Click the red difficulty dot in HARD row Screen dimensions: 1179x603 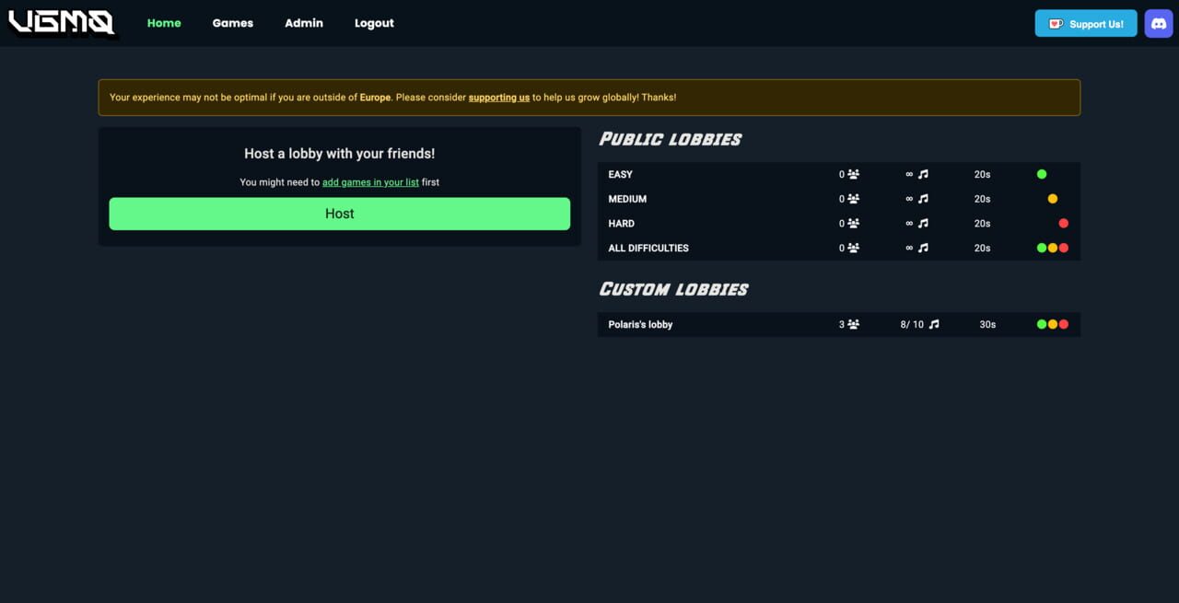1063,224
